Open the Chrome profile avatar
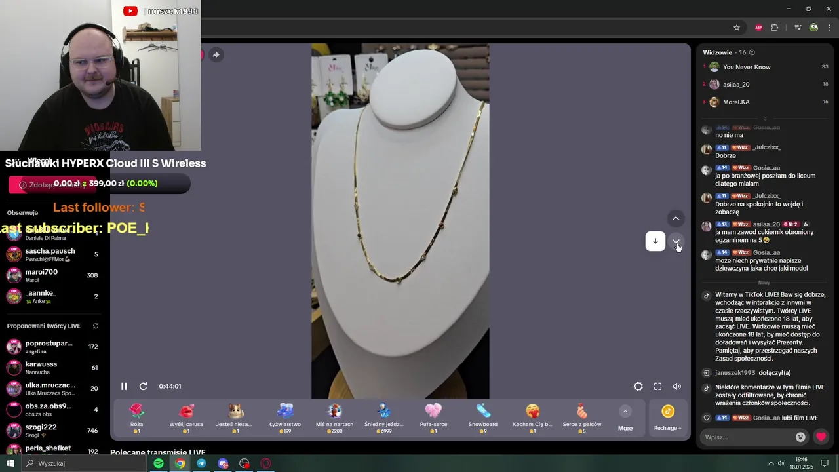The width and height of the screenshot is (839, 472). (813, 28)
